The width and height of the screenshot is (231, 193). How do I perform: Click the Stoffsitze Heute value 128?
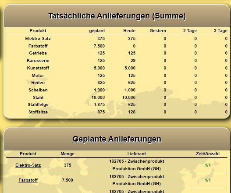tap(131, 112)
